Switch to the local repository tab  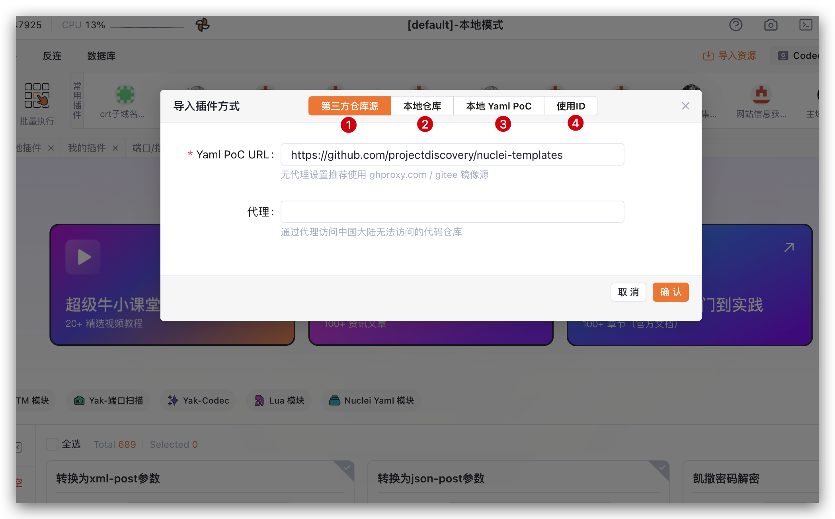[x=422, y=106]
